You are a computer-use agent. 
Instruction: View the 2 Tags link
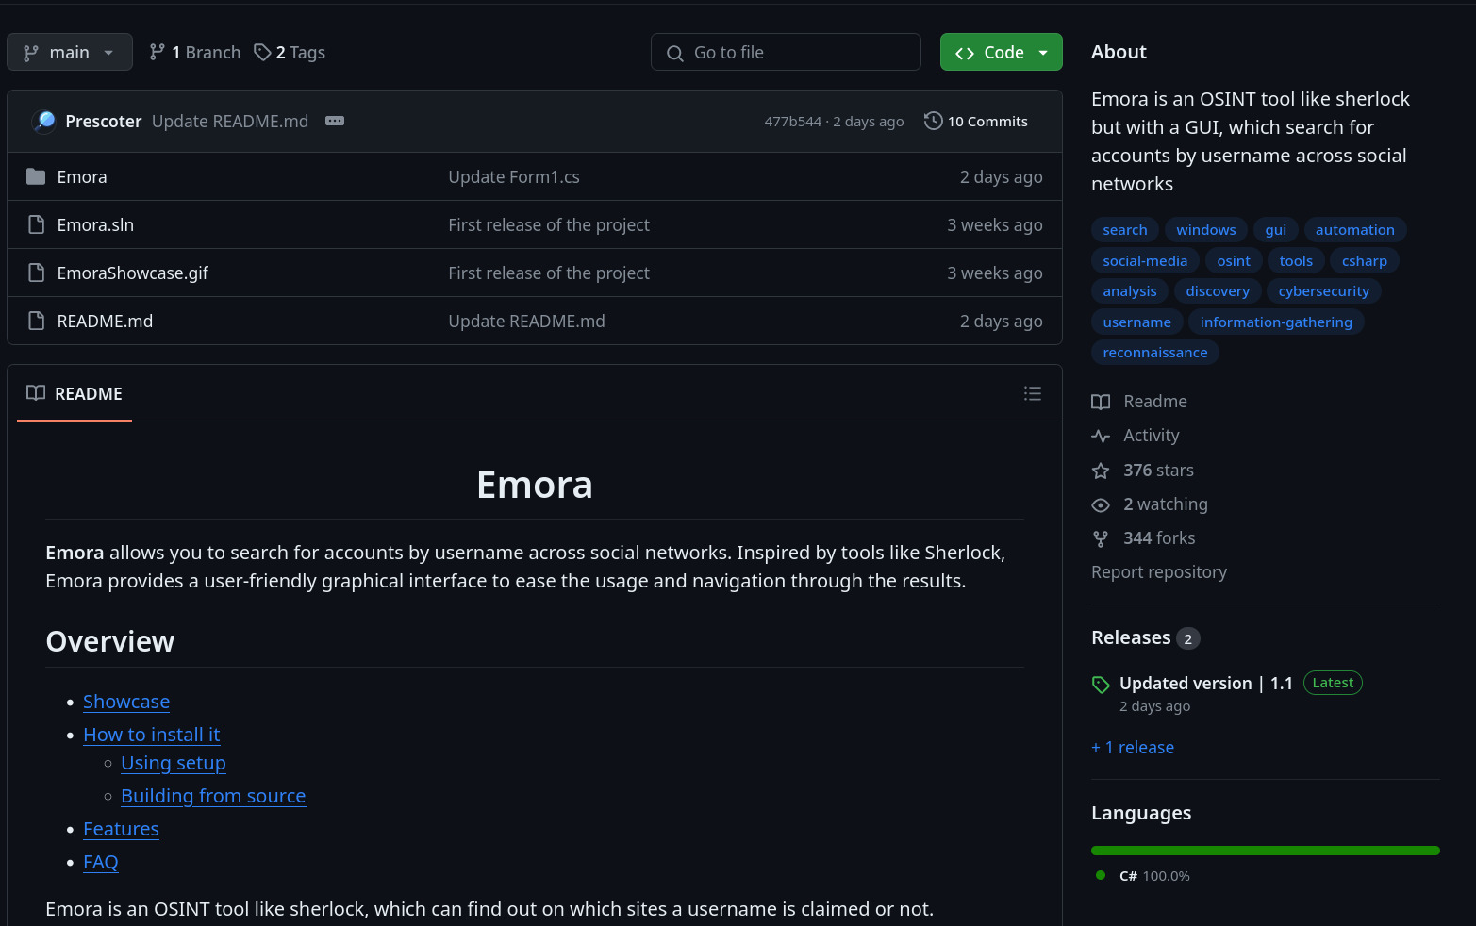[x=290, y=52]
